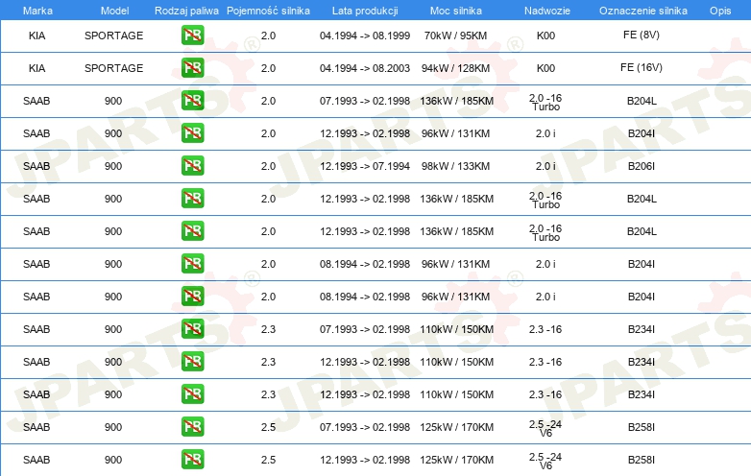751x476 pixels.
Task: Click the 98kW / 133KM power cell
Action: [455, 166]
